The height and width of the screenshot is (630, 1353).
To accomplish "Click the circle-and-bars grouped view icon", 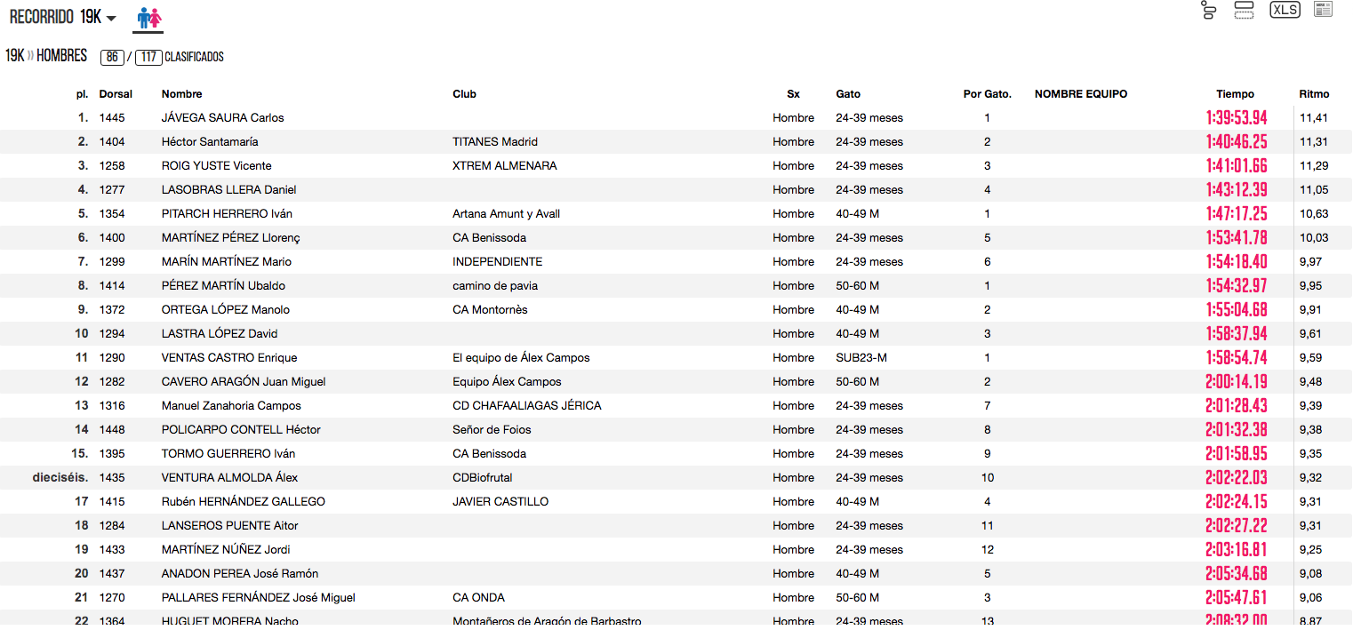I will pos(1208,11).
